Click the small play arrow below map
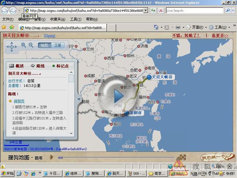Viewport: 237px width, 178px height. click(52, 157)
